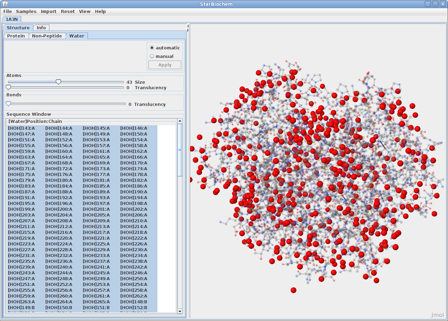Select water residue [HOH]157:A
This screenshot has width=448, height=321.
click(96, 145)
